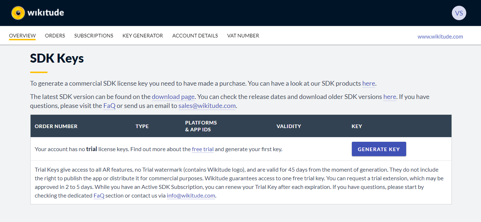The image size is (481, 222).
Task: Select the Key Generator tab
Action: 143,36
